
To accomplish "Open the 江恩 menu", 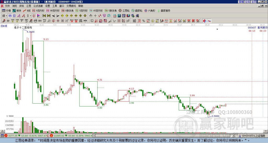I will coord(29,6).
